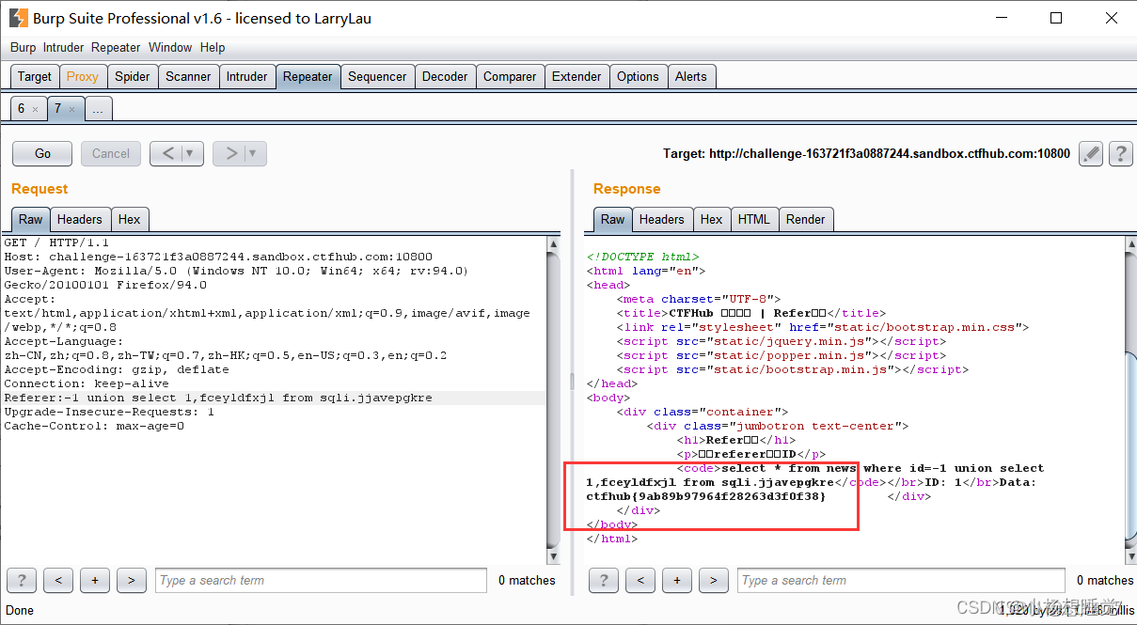1137x625 pixels.
Task: Focus the request search term field
Action: 321,580
